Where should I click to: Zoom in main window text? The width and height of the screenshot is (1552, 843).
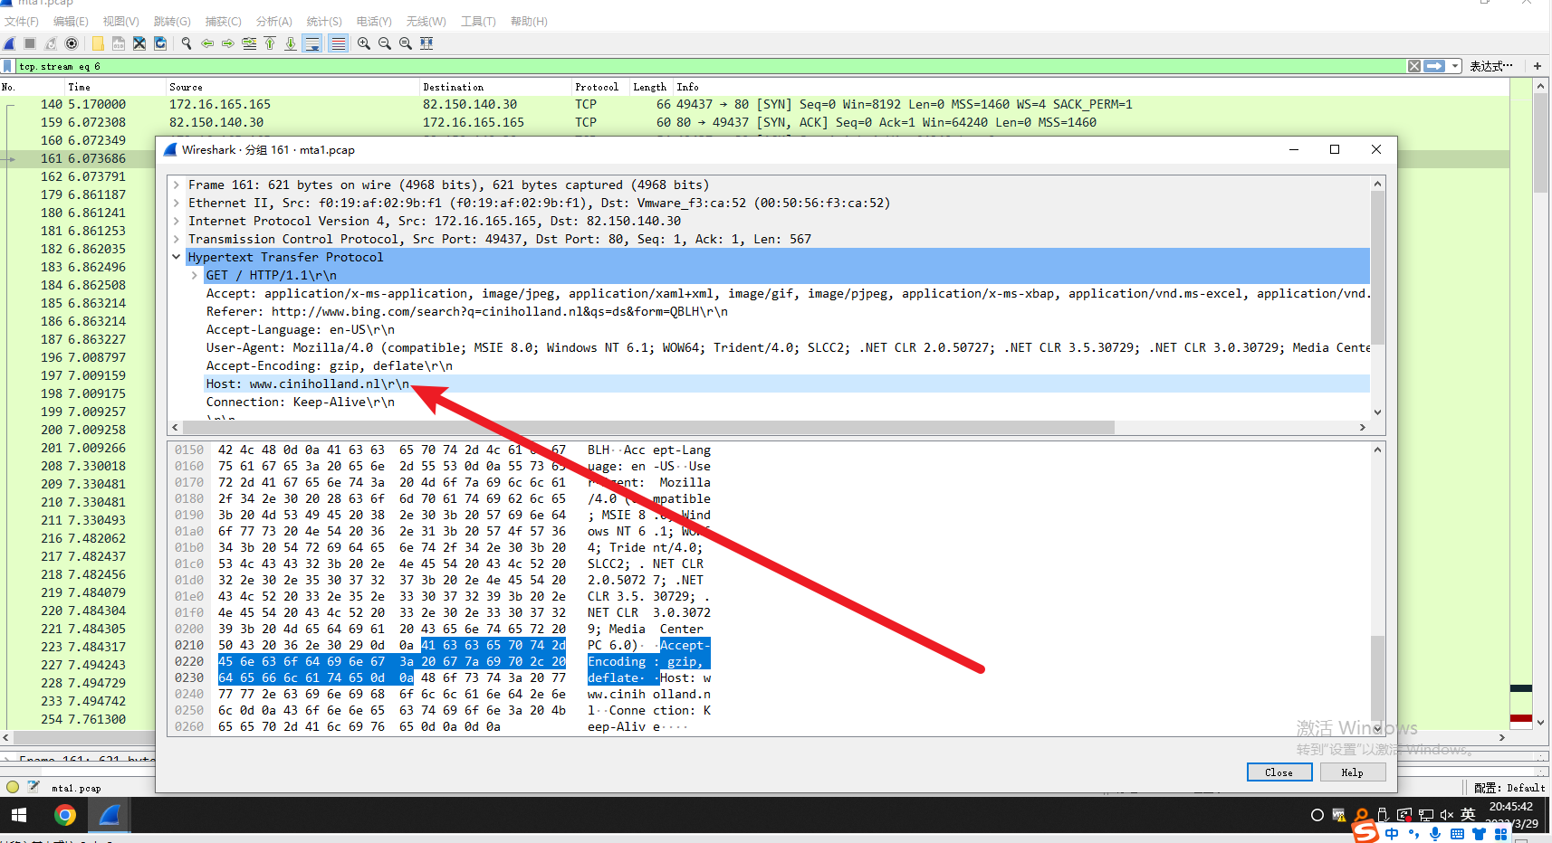(x=364, y=43)
